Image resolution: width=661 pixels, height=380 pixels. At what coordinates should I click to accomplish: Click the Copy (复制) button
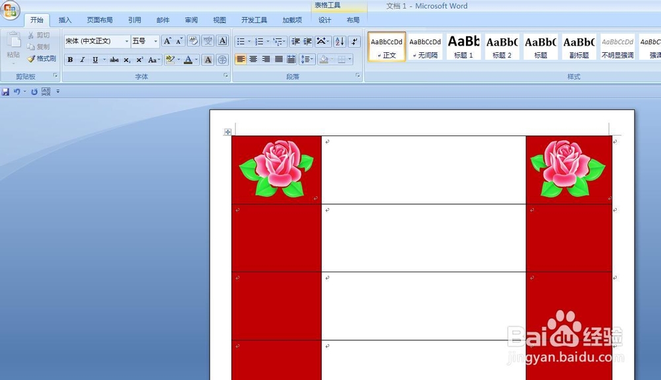tap(39, 47)
